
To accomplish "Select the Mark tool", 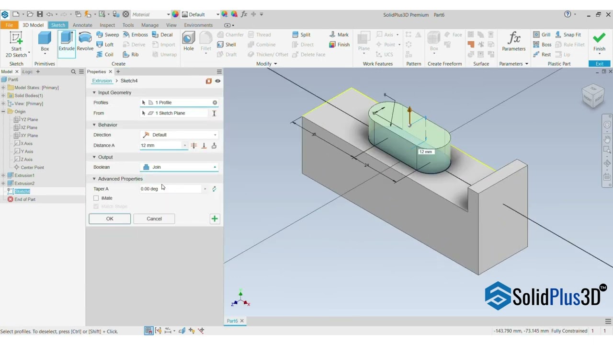I will point(339,34).
